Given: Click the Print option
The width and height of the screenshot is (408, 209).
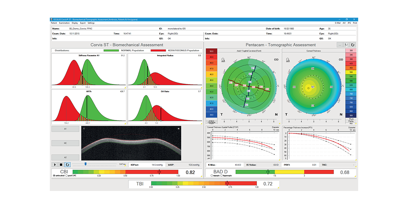Looking at the screenshot, I should tap(355, 23).
